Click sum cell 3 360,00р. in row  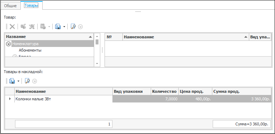tap(242, 99)
